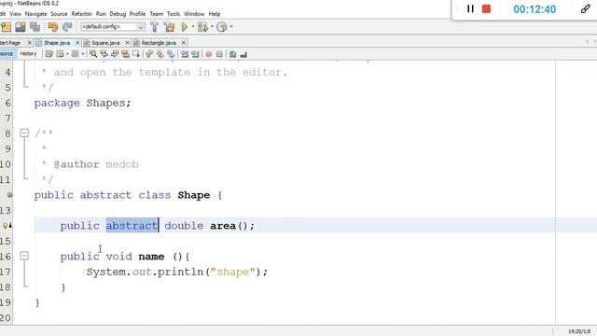The image size is (597, 336).
Task: Click the Save All toolbar icon
Action: [x=35, y=27]
